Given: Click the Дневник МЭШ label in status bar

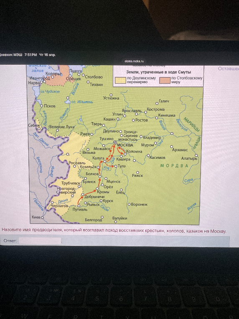Looking at the screenshot, I should [x=11, y=55].
